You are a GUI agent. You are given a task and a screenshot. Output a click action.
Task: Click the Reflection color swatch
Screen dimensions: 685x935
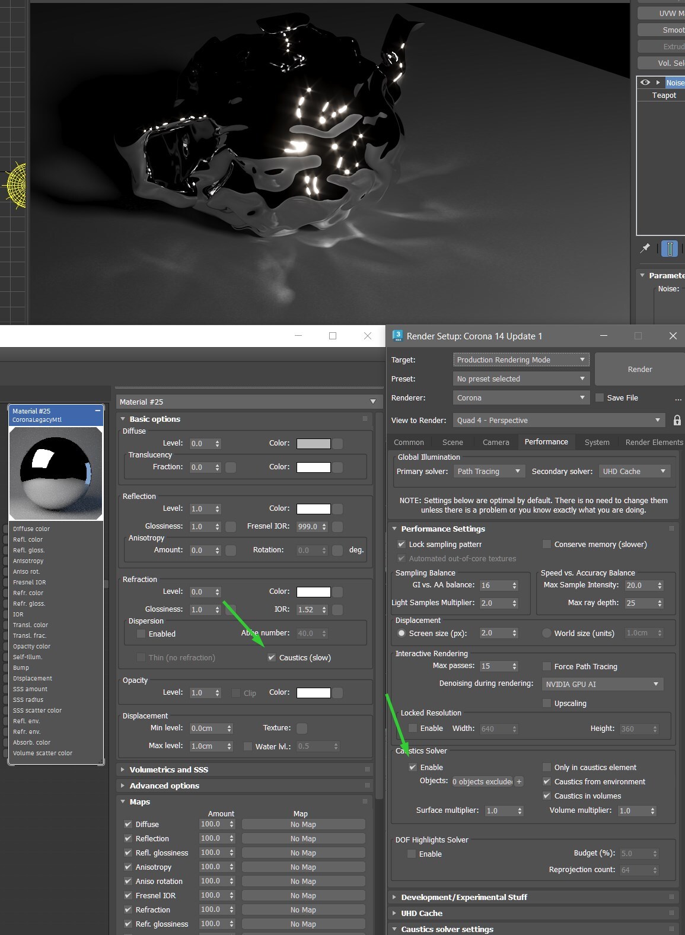(313, 508)
